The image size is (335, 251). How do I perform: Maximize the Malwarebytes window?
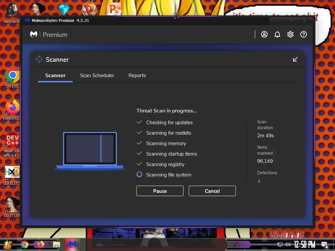coord(291,21)
